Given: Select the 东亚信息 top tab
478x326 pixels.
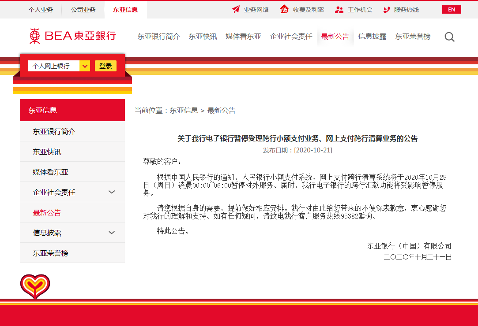Looking at the screenshot, I should tap(125, 10).
